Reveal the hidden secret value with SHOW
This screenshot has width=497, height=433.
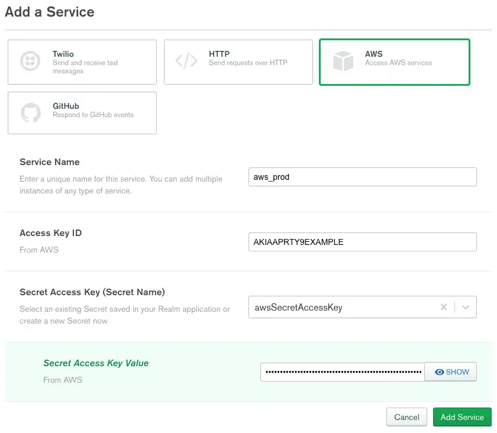pyautogui.click(x=451, y=371)
